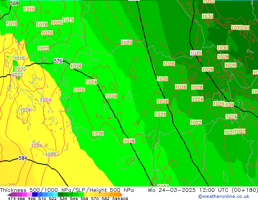
Task: Click the 546 legend value
Action: (x=74, y=198)
